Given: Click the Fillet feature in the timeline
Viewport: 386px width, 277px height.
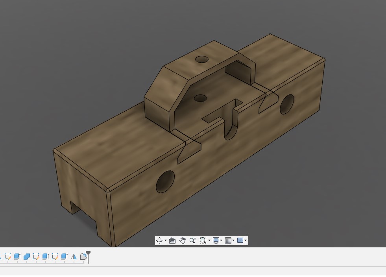Looking at the screenshot, I should [x=83, y=257].
